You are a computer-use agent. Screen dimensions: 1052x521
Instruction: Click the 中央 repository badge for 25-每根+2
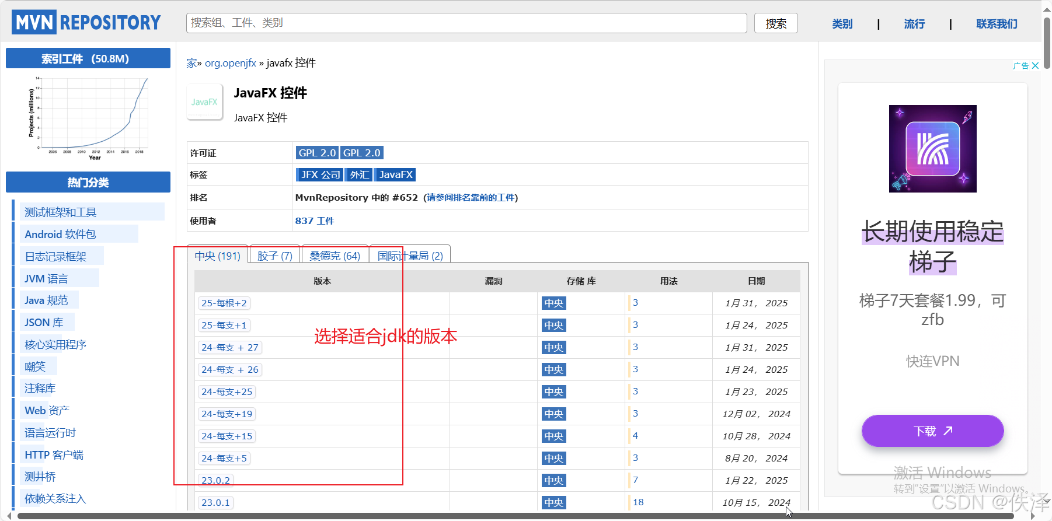pos(553,303)
